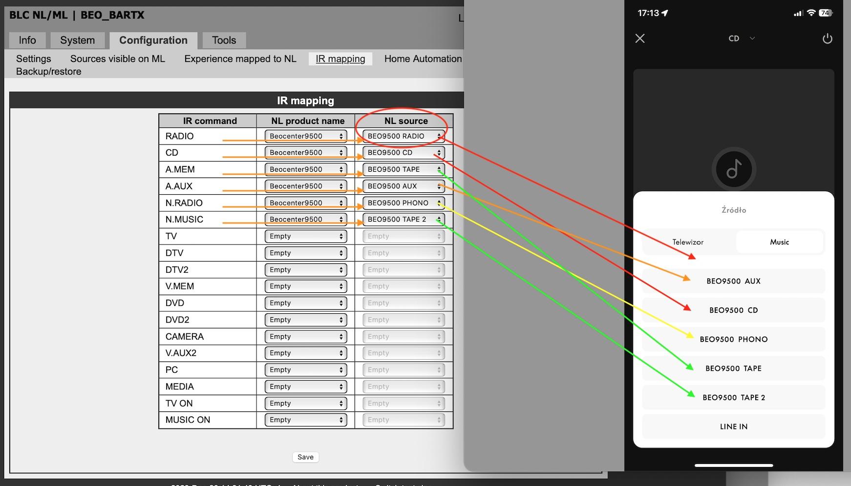Viewport: 851px width, 486px height.
Task: Open the System tab
Action: click(77, 40)
